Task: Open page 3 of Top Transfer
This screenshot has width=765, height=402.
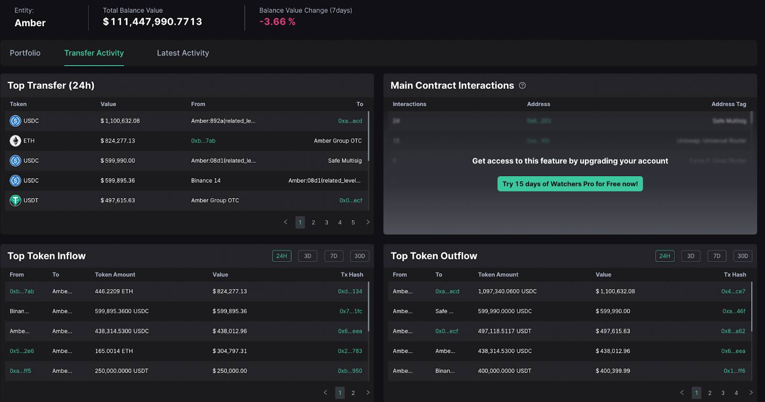Action: (327, 223)
